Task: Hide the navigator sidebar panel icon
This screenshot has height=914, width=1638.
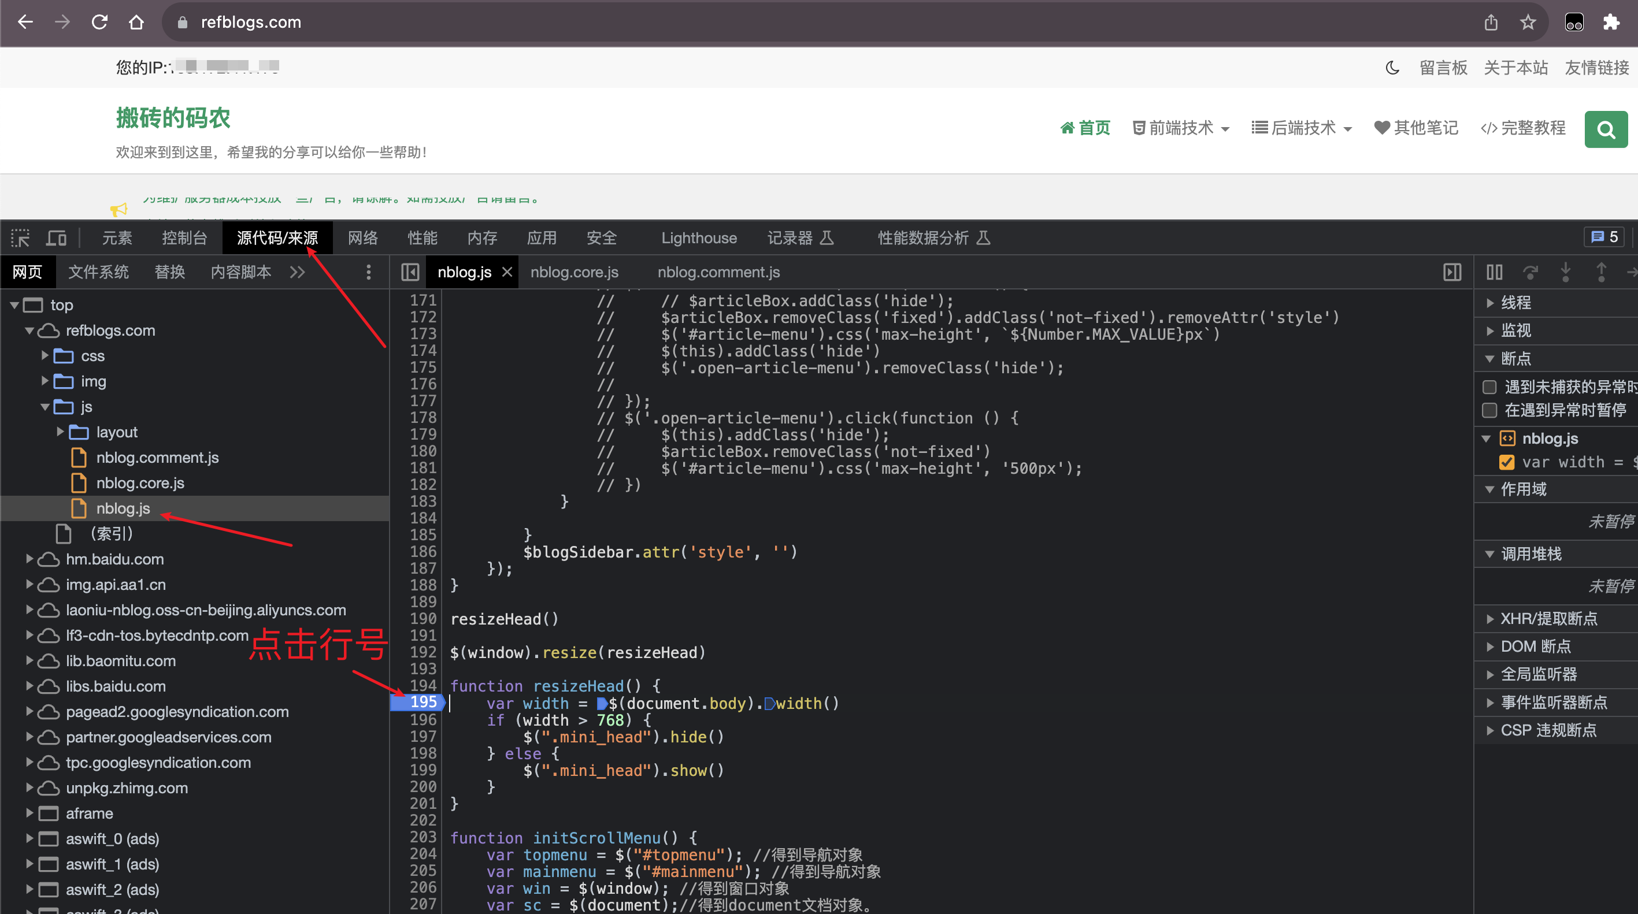Action: point(410,273)
